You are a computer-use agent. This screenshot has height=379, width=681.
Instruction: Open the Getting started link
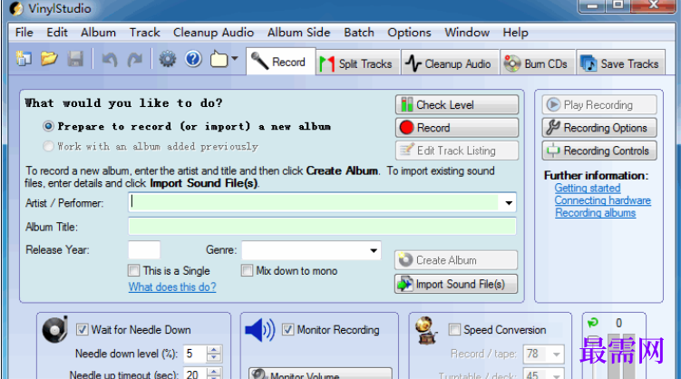coord(588,188)
